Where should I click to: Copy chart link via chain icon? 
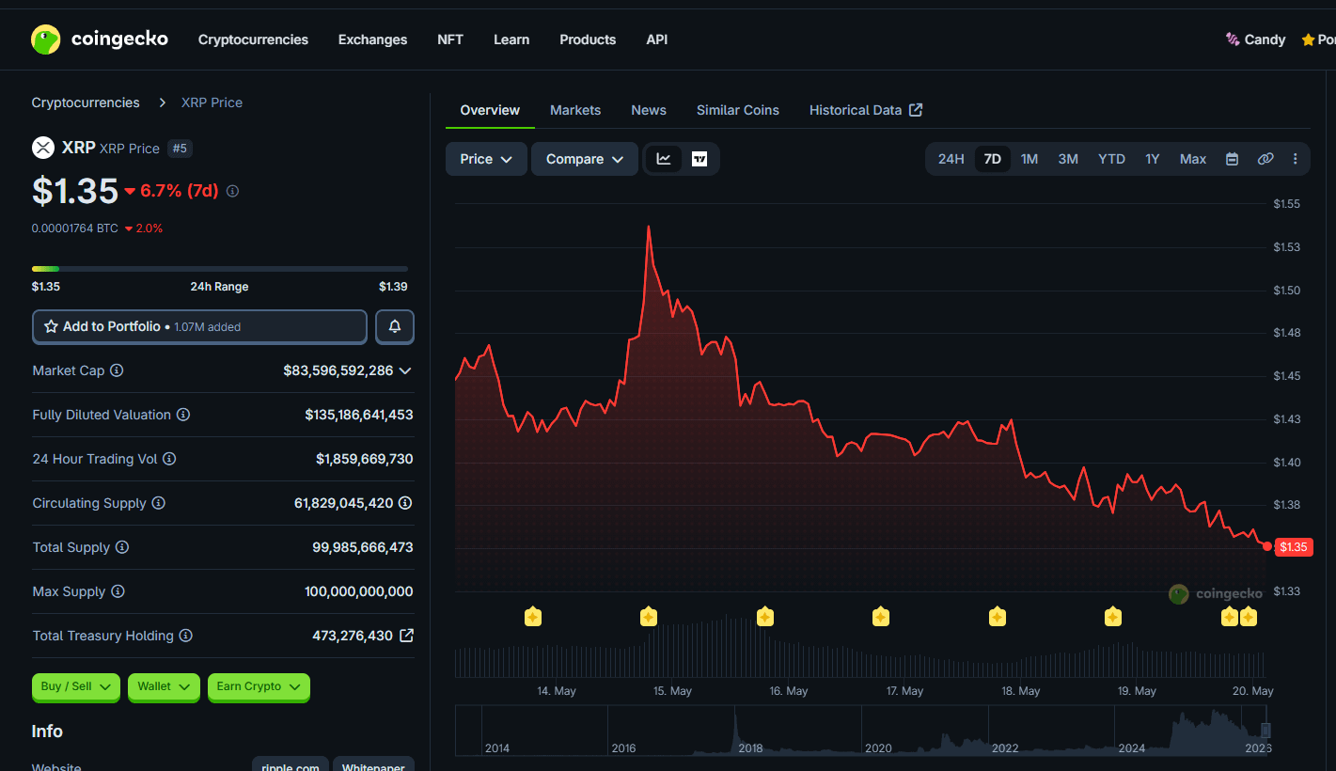pyautogui.click(x=1265, y=159)
